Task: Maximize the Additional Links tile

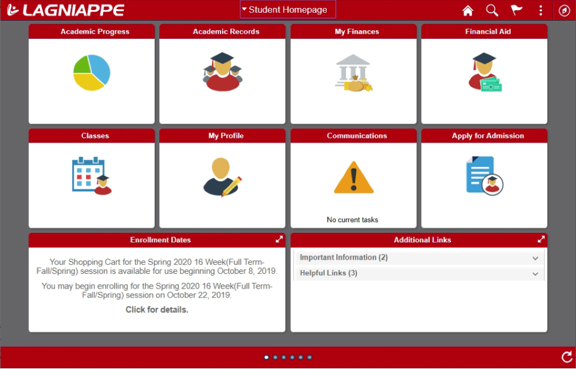Action: tap(541, 240)
